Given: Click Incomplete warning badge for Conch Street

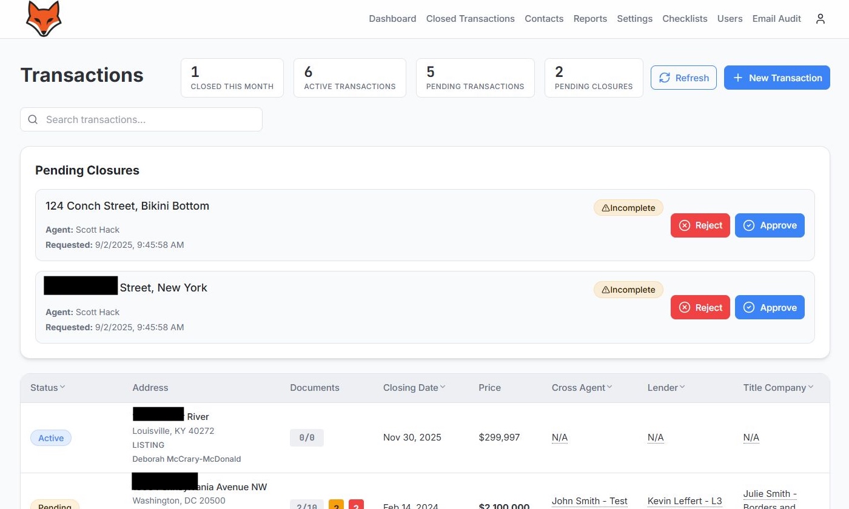Looking at the screenshot, I should [x=628, y=208].
